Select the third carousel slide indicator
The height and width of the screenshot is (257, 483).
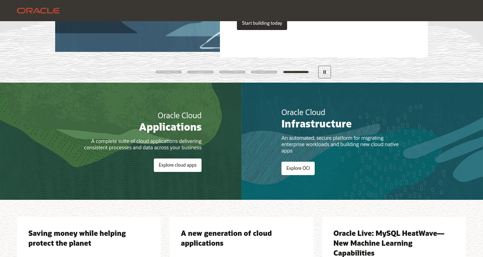pos(232,72)
